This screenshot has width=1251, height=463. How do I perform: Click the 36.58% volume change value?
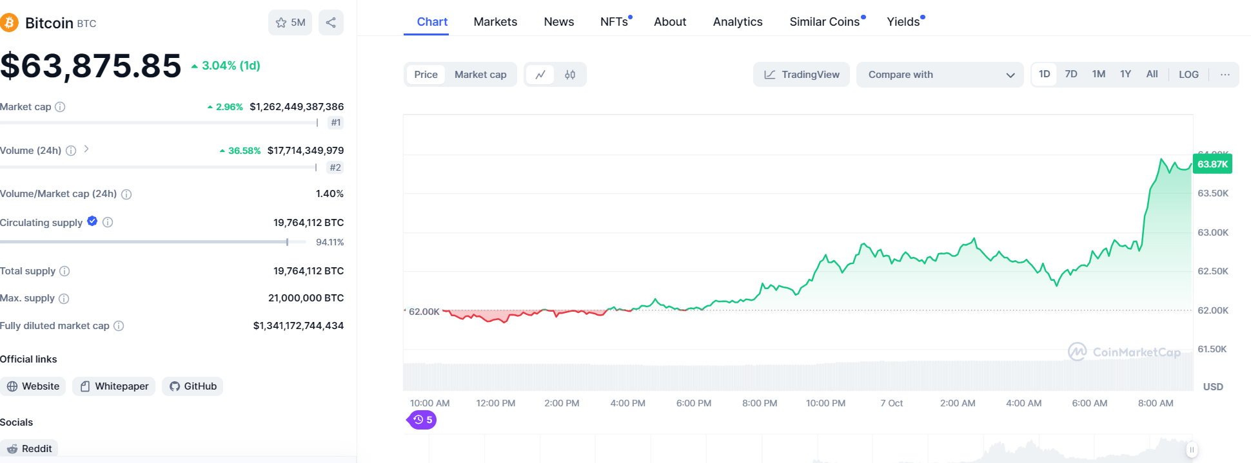point(240,151)
